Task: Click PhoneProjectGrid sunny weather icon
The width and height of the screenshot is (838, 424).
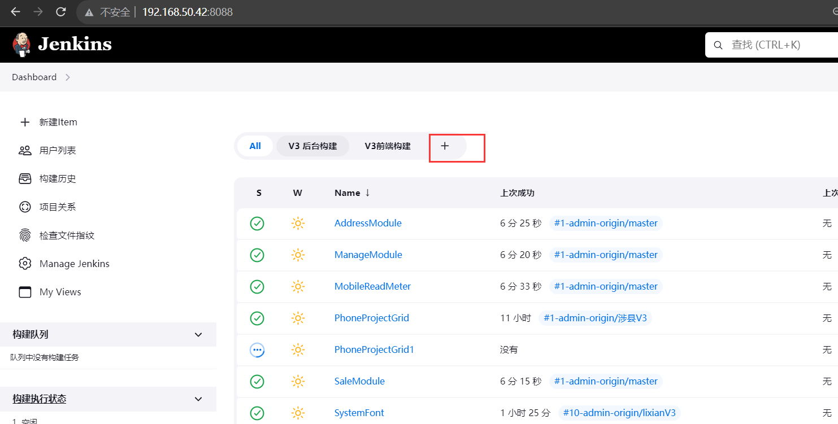Action: 298,318
